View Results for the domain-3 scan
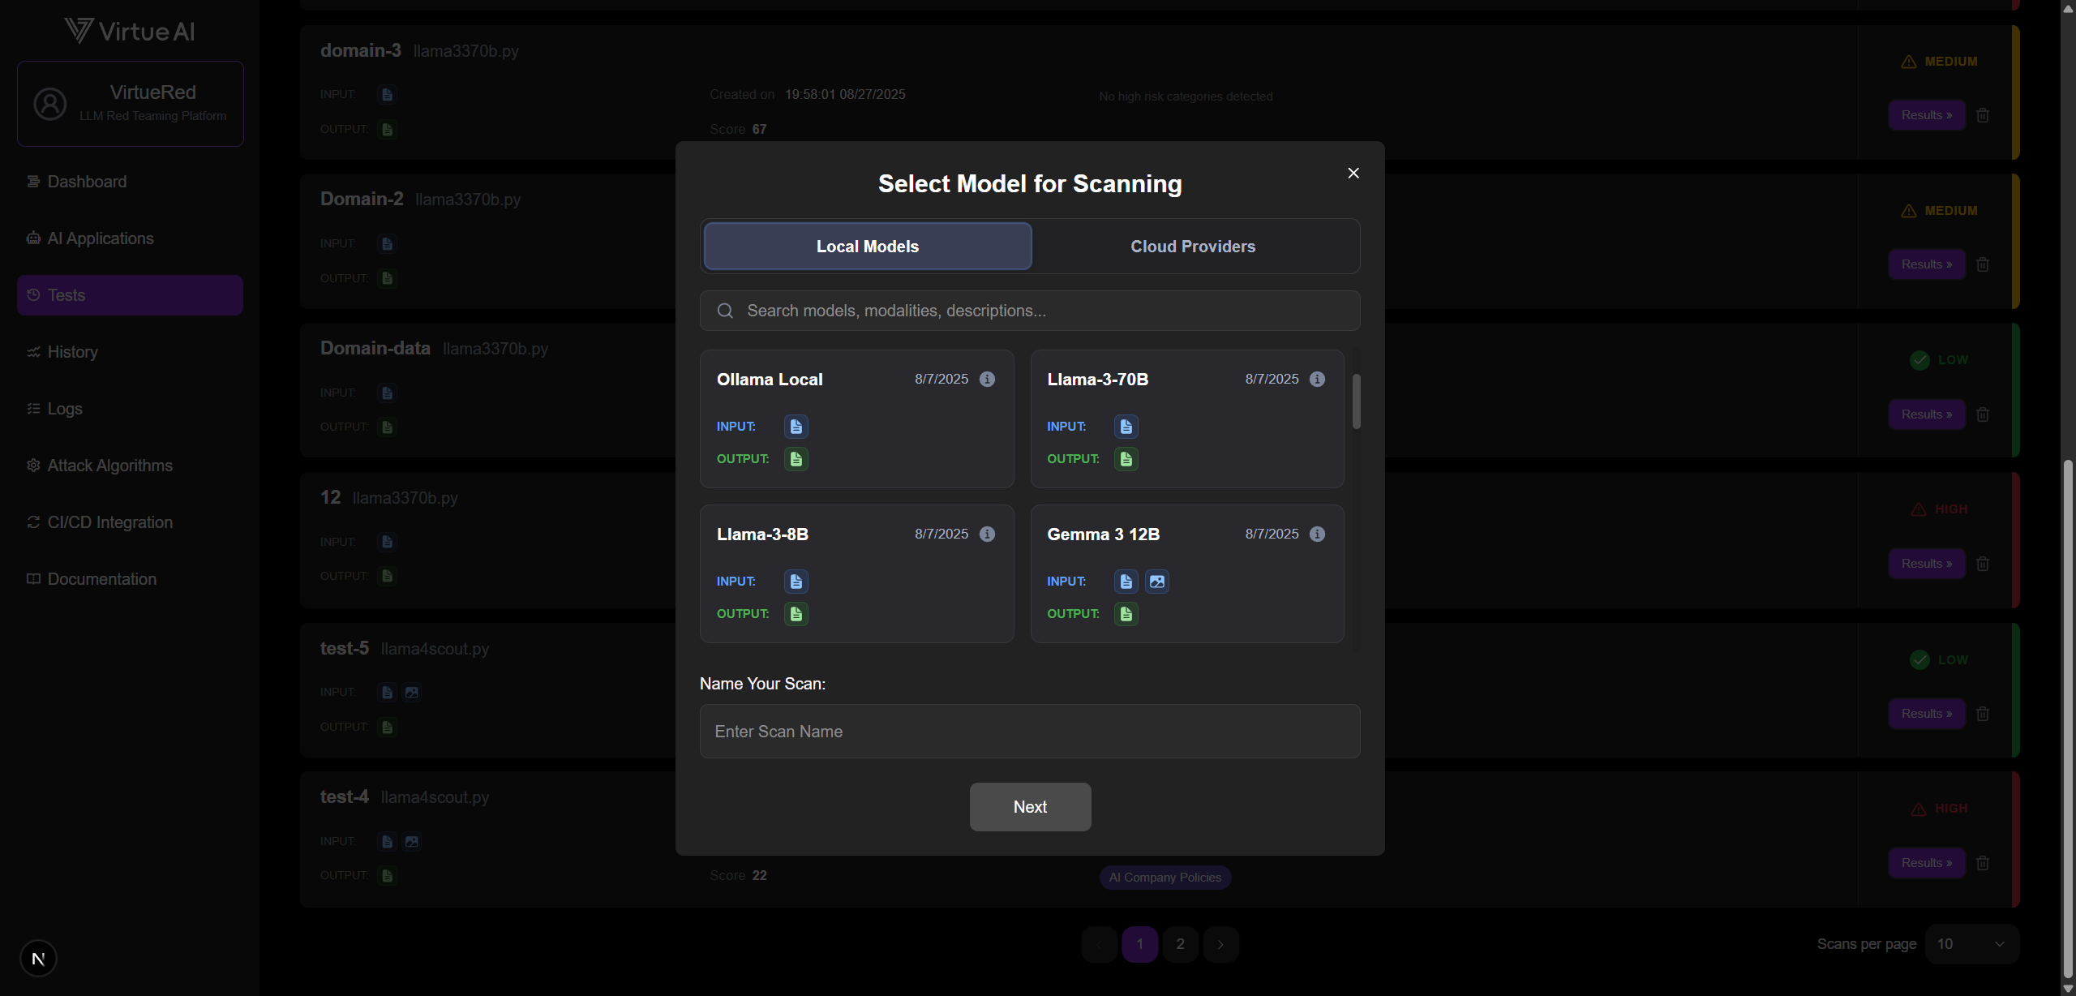The image size is (2076, 996). (1926, 114)
